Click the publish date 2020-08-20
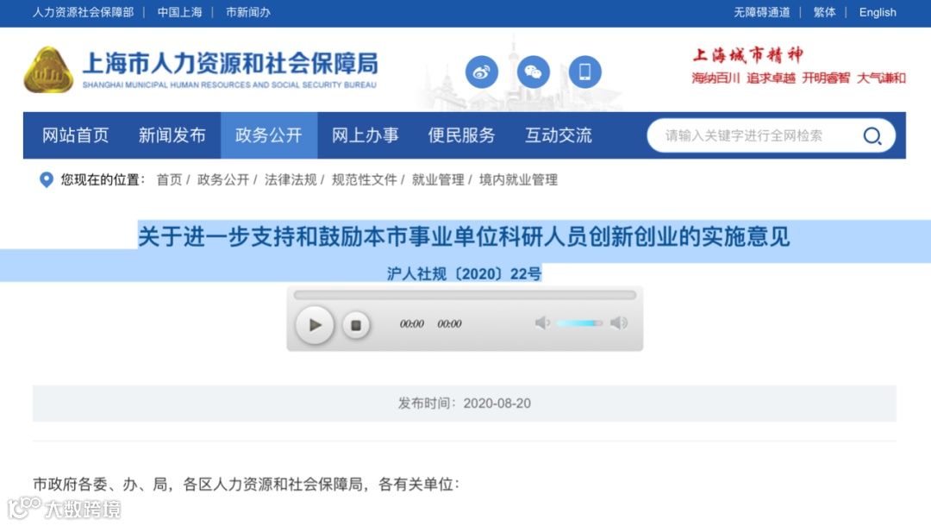Screen dimensions: 931x526 pos(497,404)
